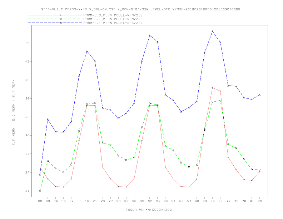Click the x-axis tick label 72
Screen dimensions: 283x219
point(228,201)
